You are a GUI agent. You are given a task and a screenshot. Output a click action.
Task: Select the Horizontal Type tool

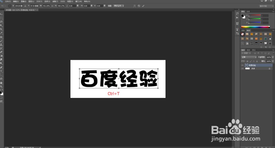(1, 71)
